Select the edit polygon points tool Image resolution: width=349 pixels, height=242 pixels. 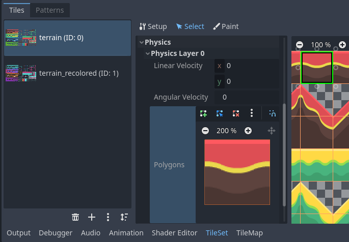coord(220,113)
